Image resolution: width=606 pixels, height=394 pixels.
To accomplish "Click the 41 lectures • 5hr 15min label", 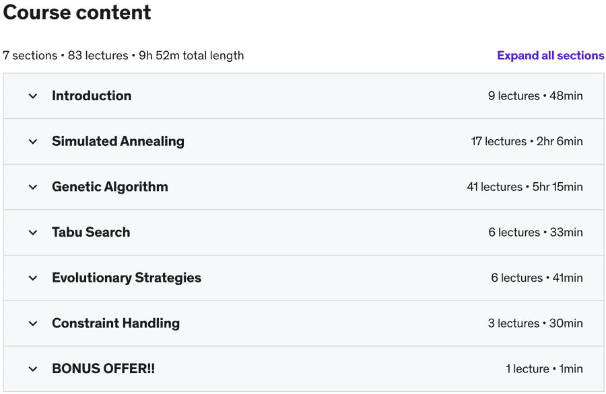I will click(x=525, y=187).
